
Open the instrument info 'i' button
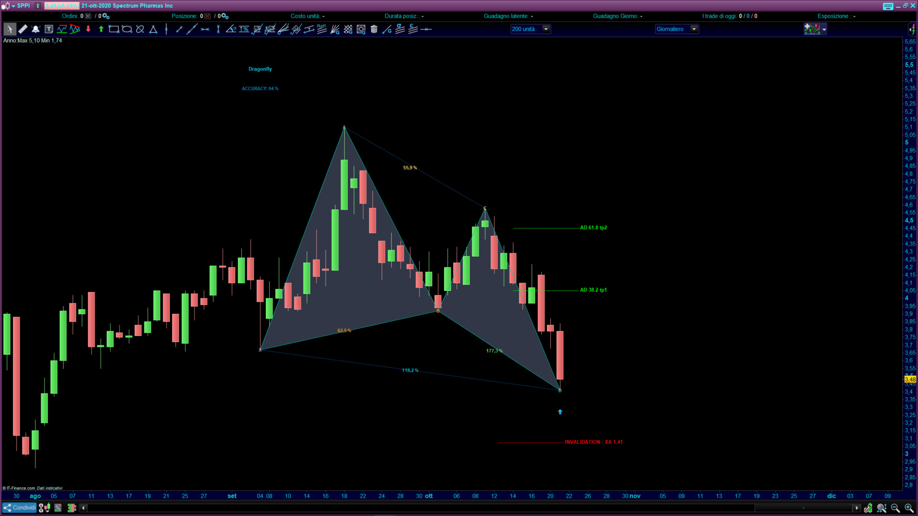[x=38, y=6]
